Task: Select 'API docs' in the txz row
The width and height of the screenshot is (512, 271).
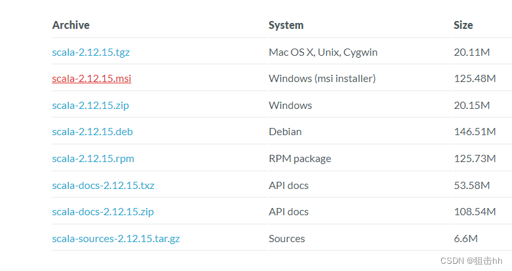Action: point(289,186)
